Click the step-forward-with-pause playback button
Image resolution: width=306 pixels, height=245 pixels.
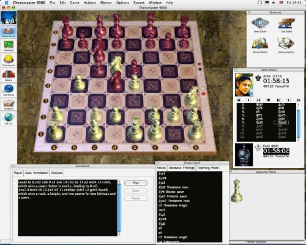(x=278, y=100)
